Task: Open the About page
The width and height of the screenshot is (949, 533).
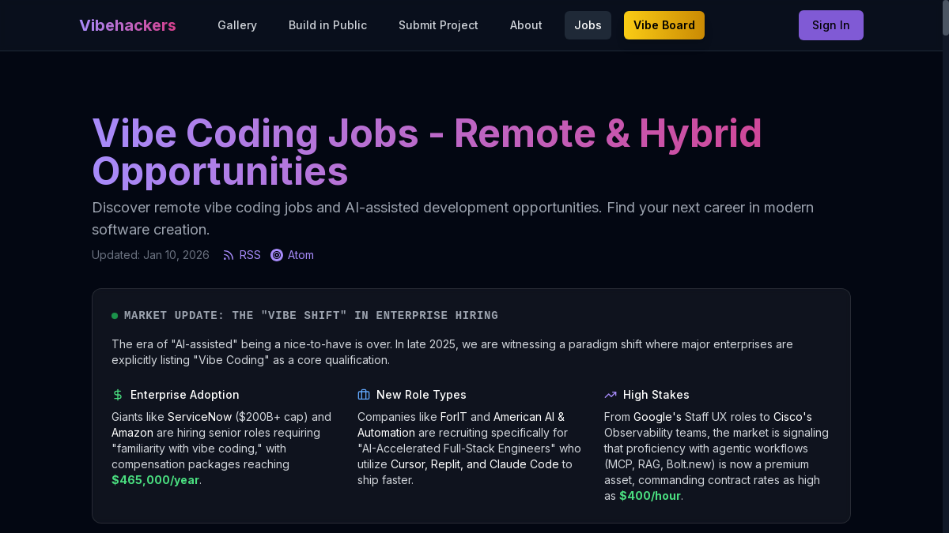Action: coord(526,25)
